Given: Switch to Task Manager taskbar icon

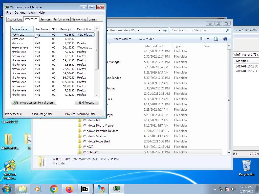Looking at the screenshot, I should [116, 189].
